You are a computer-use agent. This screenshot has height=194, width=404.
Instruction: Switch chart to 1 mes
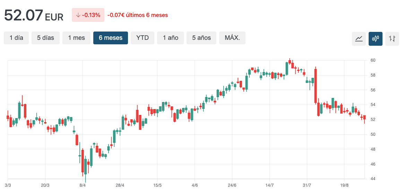click(x=76, y=38)
